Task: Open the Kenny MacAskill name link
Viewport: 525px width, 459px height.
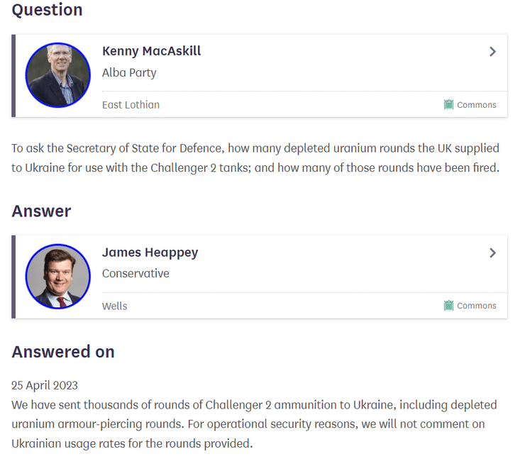Action: 151,51
